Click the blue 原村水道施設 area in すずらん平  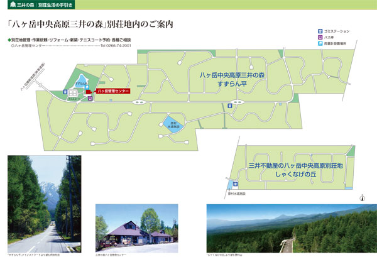point(173,124)
